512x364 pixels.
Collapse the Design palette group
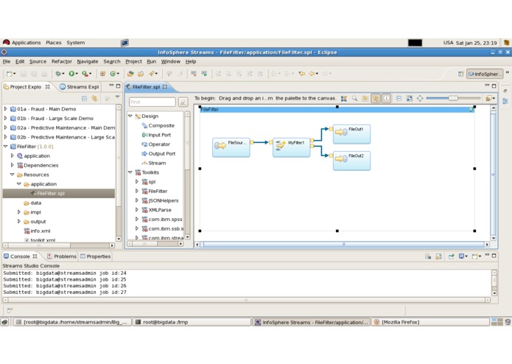pos(130,116)
